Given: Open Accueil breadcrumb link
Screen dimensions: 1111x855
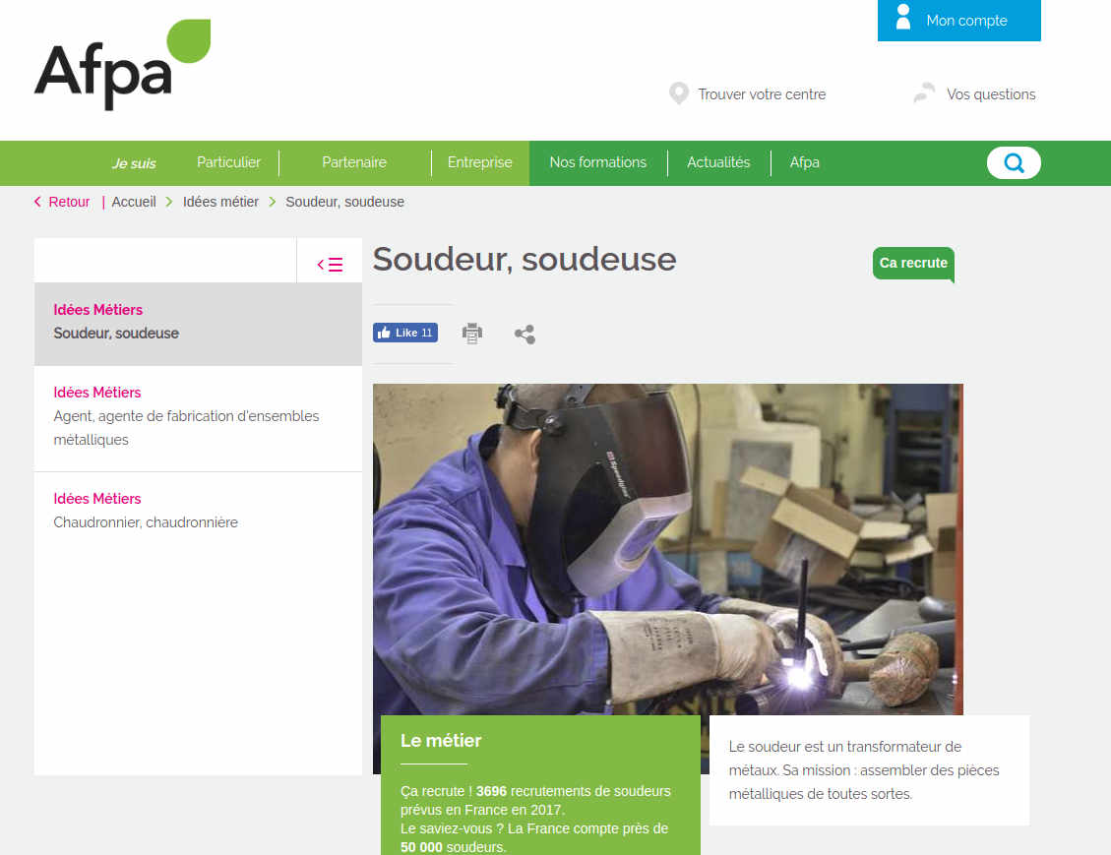Looking at the screenshot, I should (134, 202).
